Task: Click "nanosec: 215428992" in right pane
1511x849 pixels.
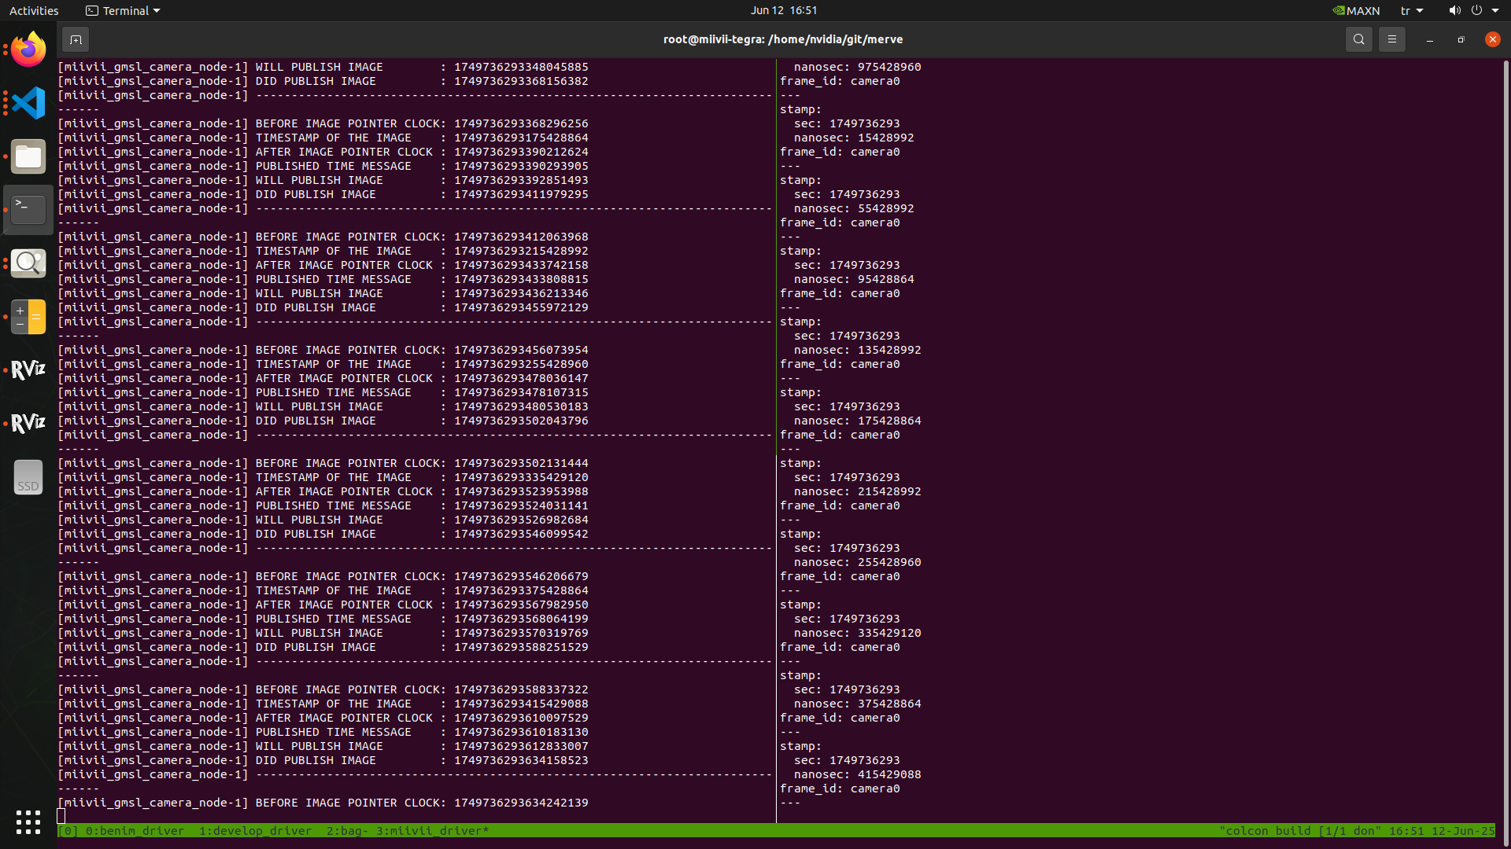Action: pyautogui.click(x=857, y=491)
